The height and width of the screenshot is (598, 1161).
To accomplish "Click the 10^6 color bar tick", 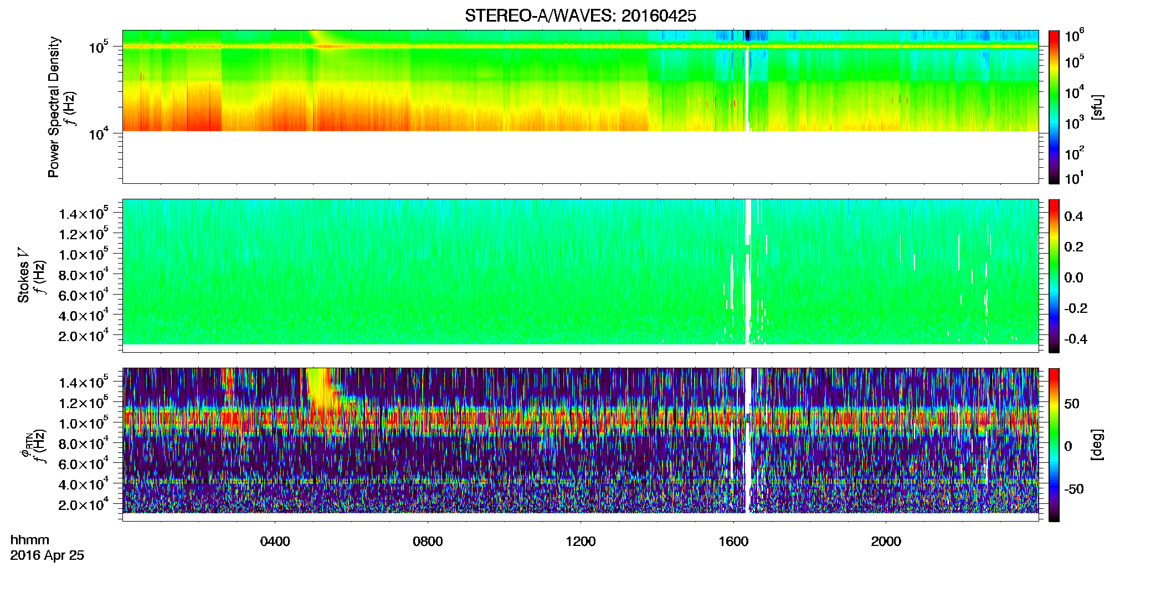I will [x=1075, y=37].
